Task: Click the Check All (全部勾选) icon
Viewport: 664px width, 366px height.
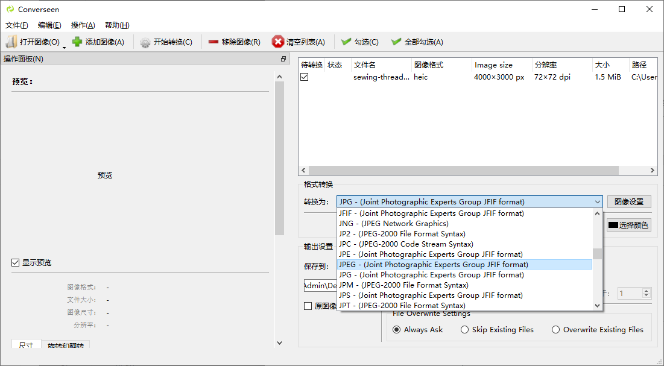Action: tap(396, 42)
